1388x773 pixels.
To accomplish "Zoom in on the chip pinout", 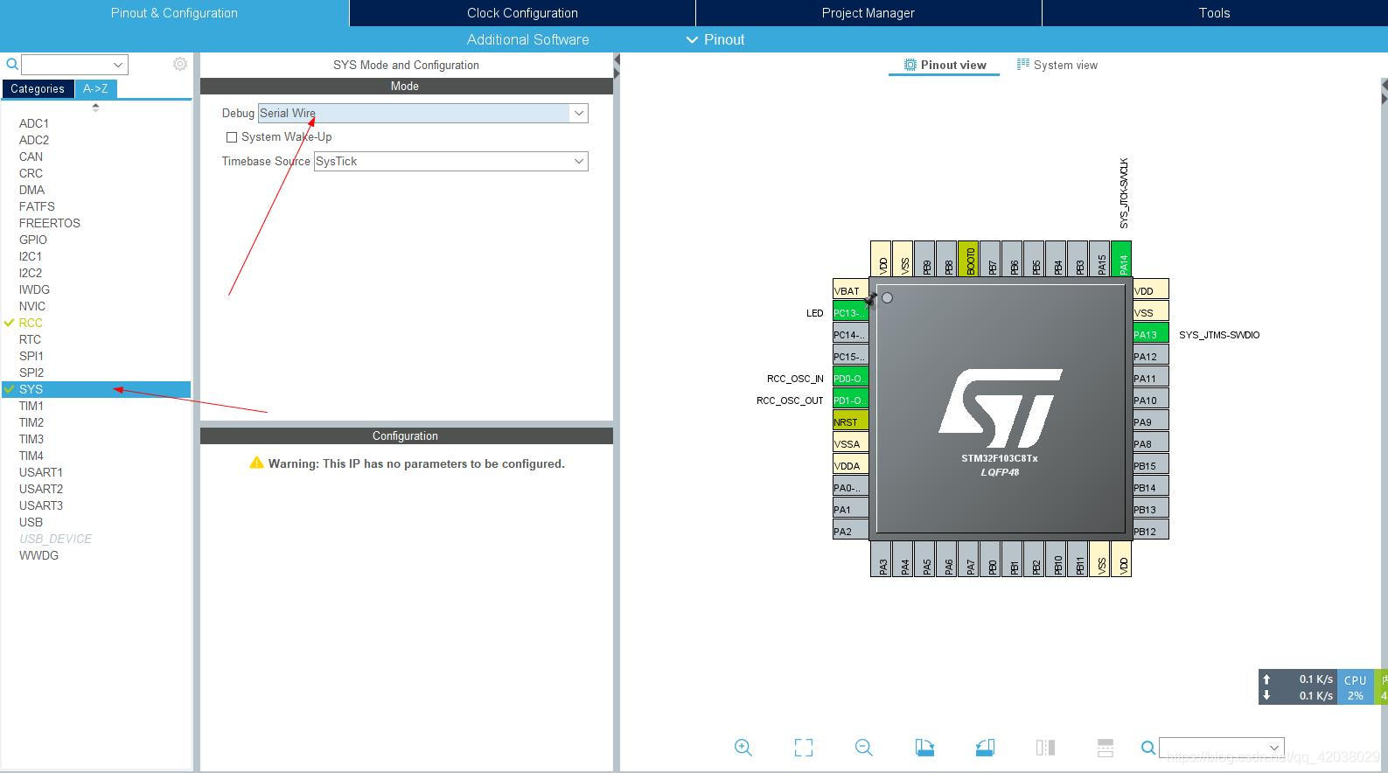I will point(743,748).
